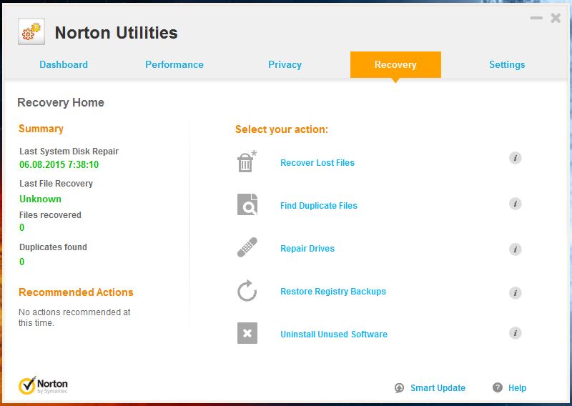Viewport: 572px width, 406px height.
Task: Click the X box Uninstall Unused Software icon
Action: point(247,333)
